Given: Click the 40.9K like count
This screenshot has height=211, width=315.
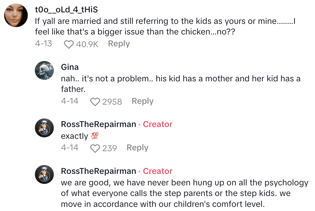Looking at the screenshot, I should (87, 44).
